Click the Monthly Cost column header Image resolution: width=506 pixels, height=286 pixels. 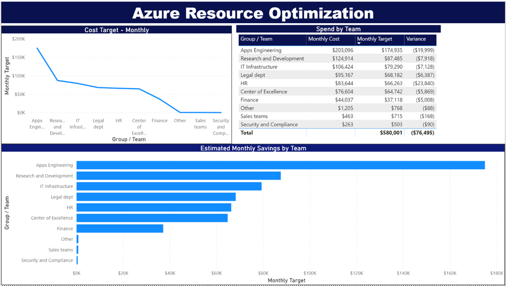(x=324, y=39)
